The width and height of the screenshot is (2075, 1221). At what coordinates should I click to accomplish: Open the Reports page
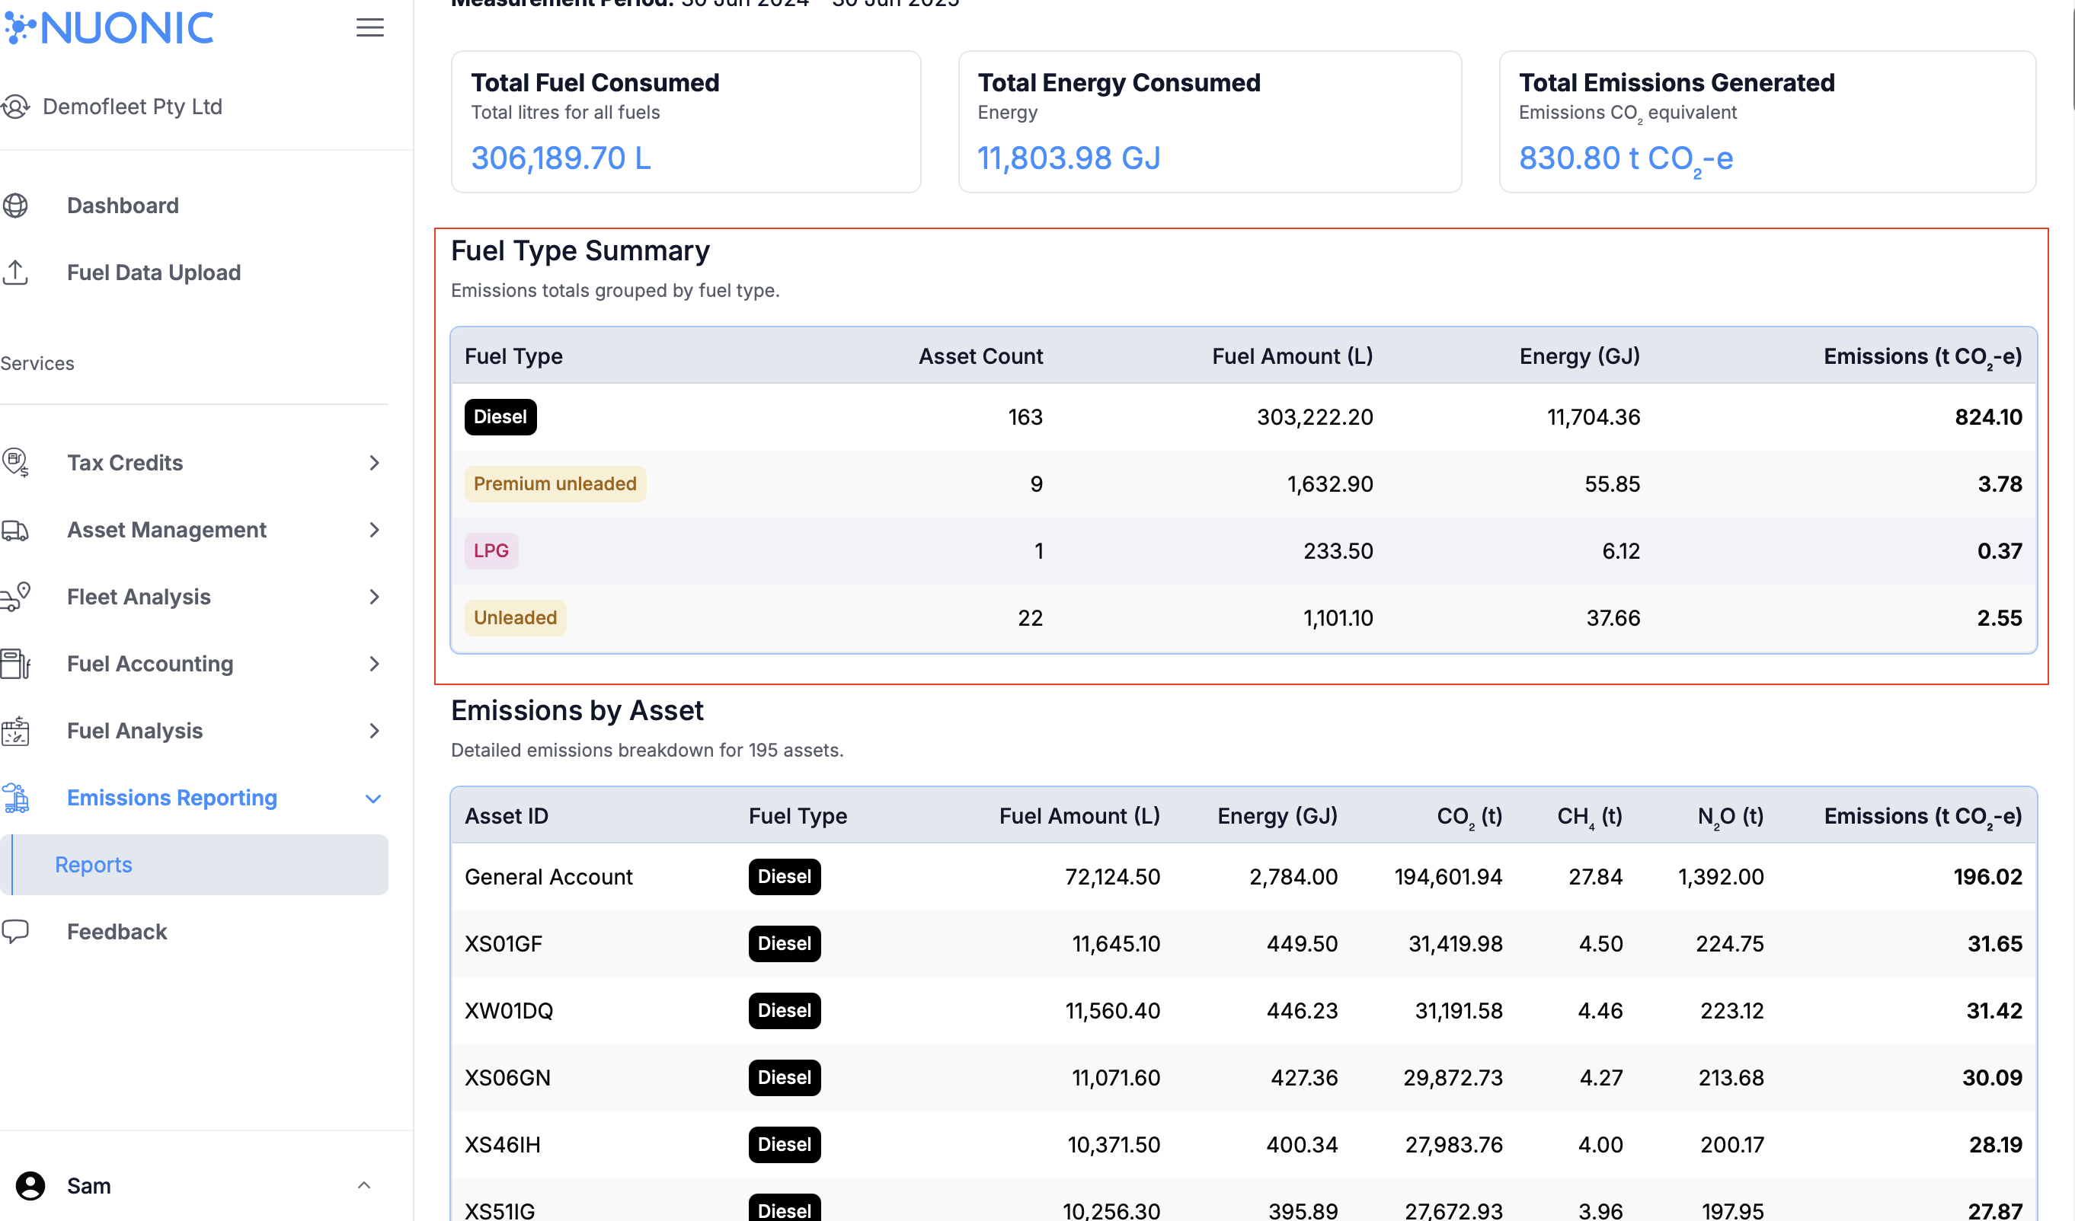coord(93,864)
